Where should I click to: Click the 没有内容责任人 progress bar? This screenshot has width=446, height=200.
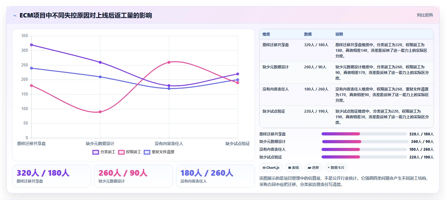tap(364, 149)
